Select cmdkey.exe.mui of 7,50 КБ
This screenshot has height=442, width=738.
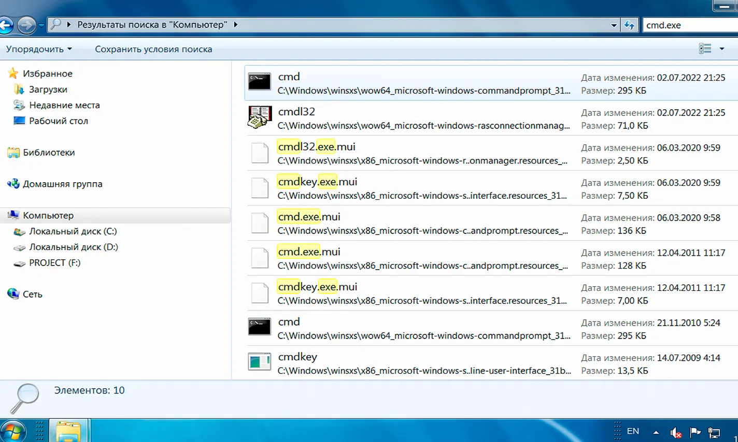[491, 188]
